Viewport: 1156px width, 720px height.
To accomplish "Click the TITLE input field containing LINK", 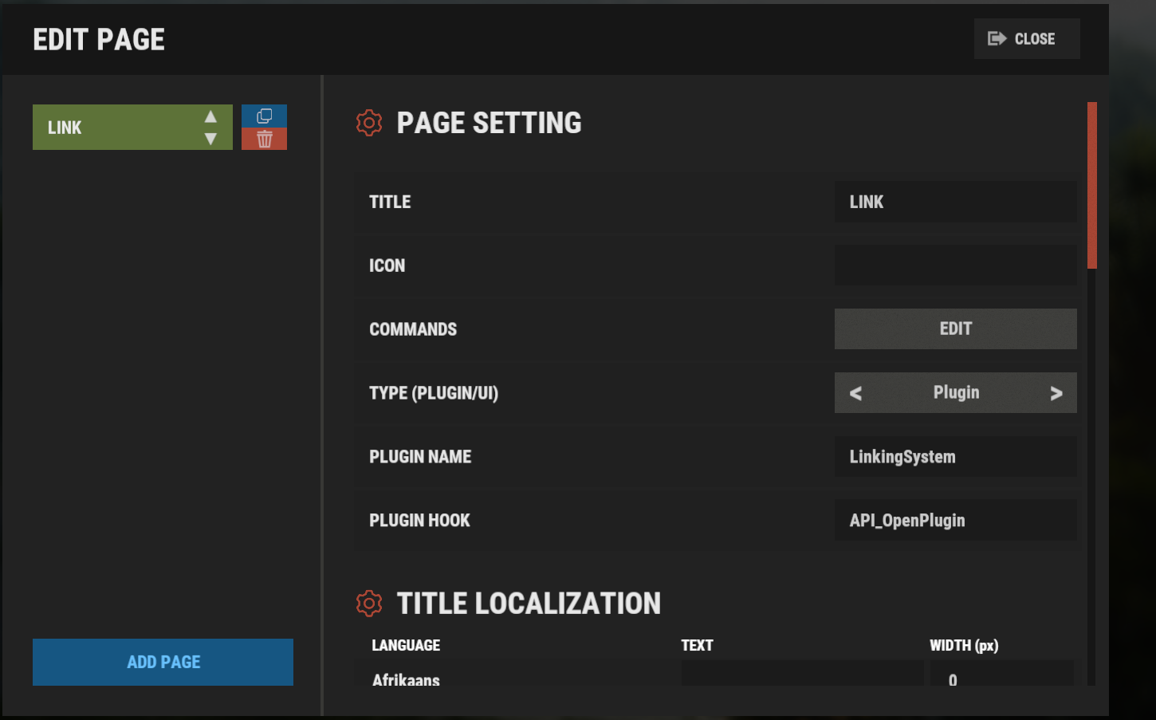I will point(955,202).
